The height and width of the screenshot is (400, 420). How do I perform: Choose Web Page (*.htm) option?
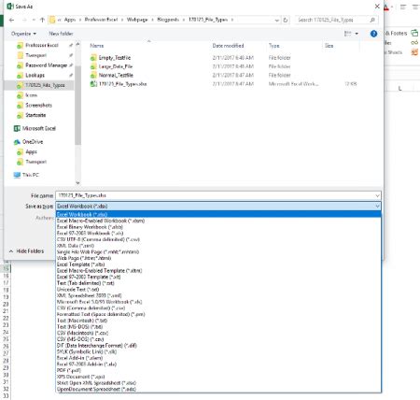coord(218,258)
